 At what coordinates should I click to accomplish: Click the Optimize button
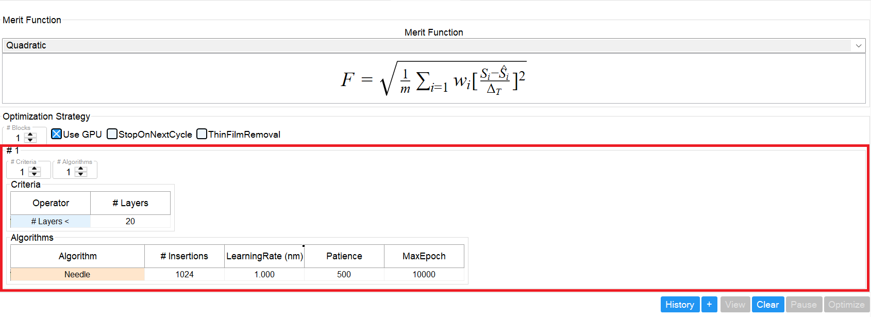[x=846, y=305]
